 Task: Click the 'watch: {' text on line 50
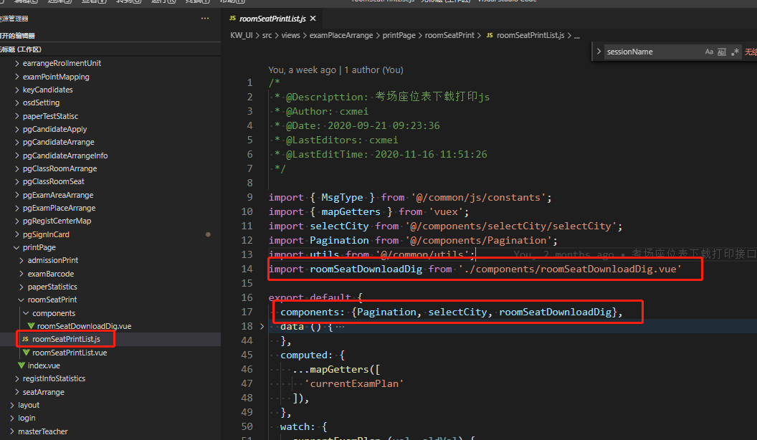point(304,427)
